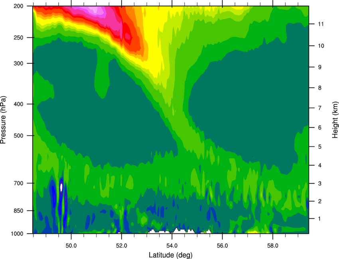Click the 1000 pressure tick label
The width and height of the screenshot is (339, 259).
[17, 234]
